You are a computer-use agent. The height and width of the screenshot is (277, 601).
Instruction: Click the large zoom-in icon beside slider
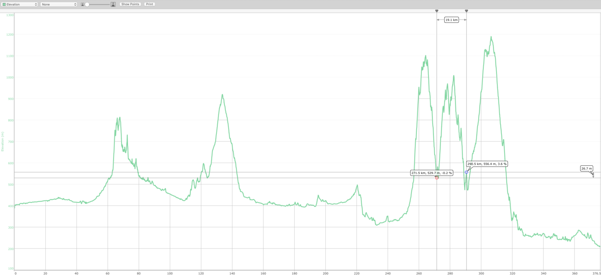click(113, 4)
